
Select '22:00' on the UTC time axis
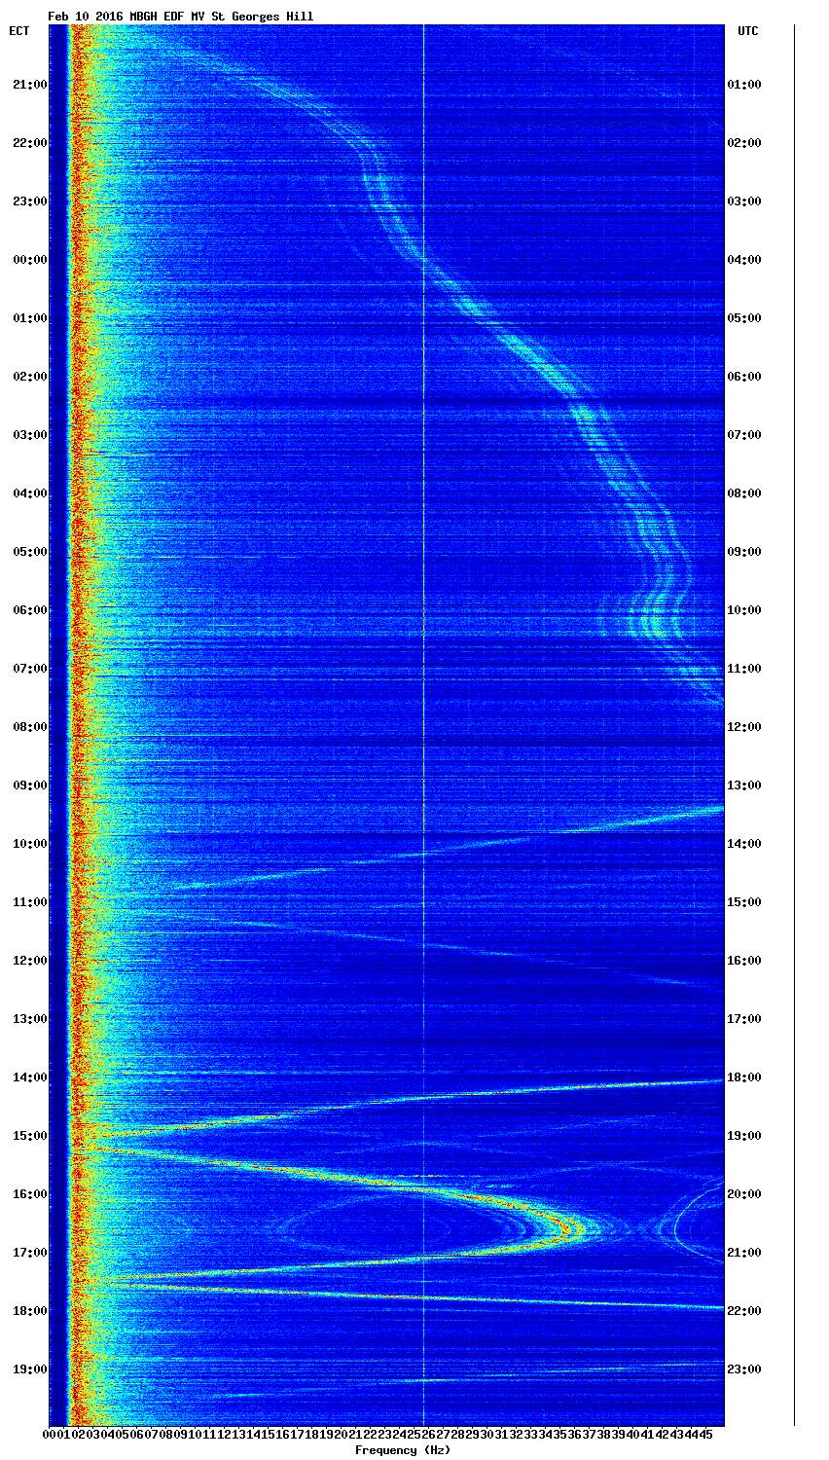click(x=744, y=1311)
